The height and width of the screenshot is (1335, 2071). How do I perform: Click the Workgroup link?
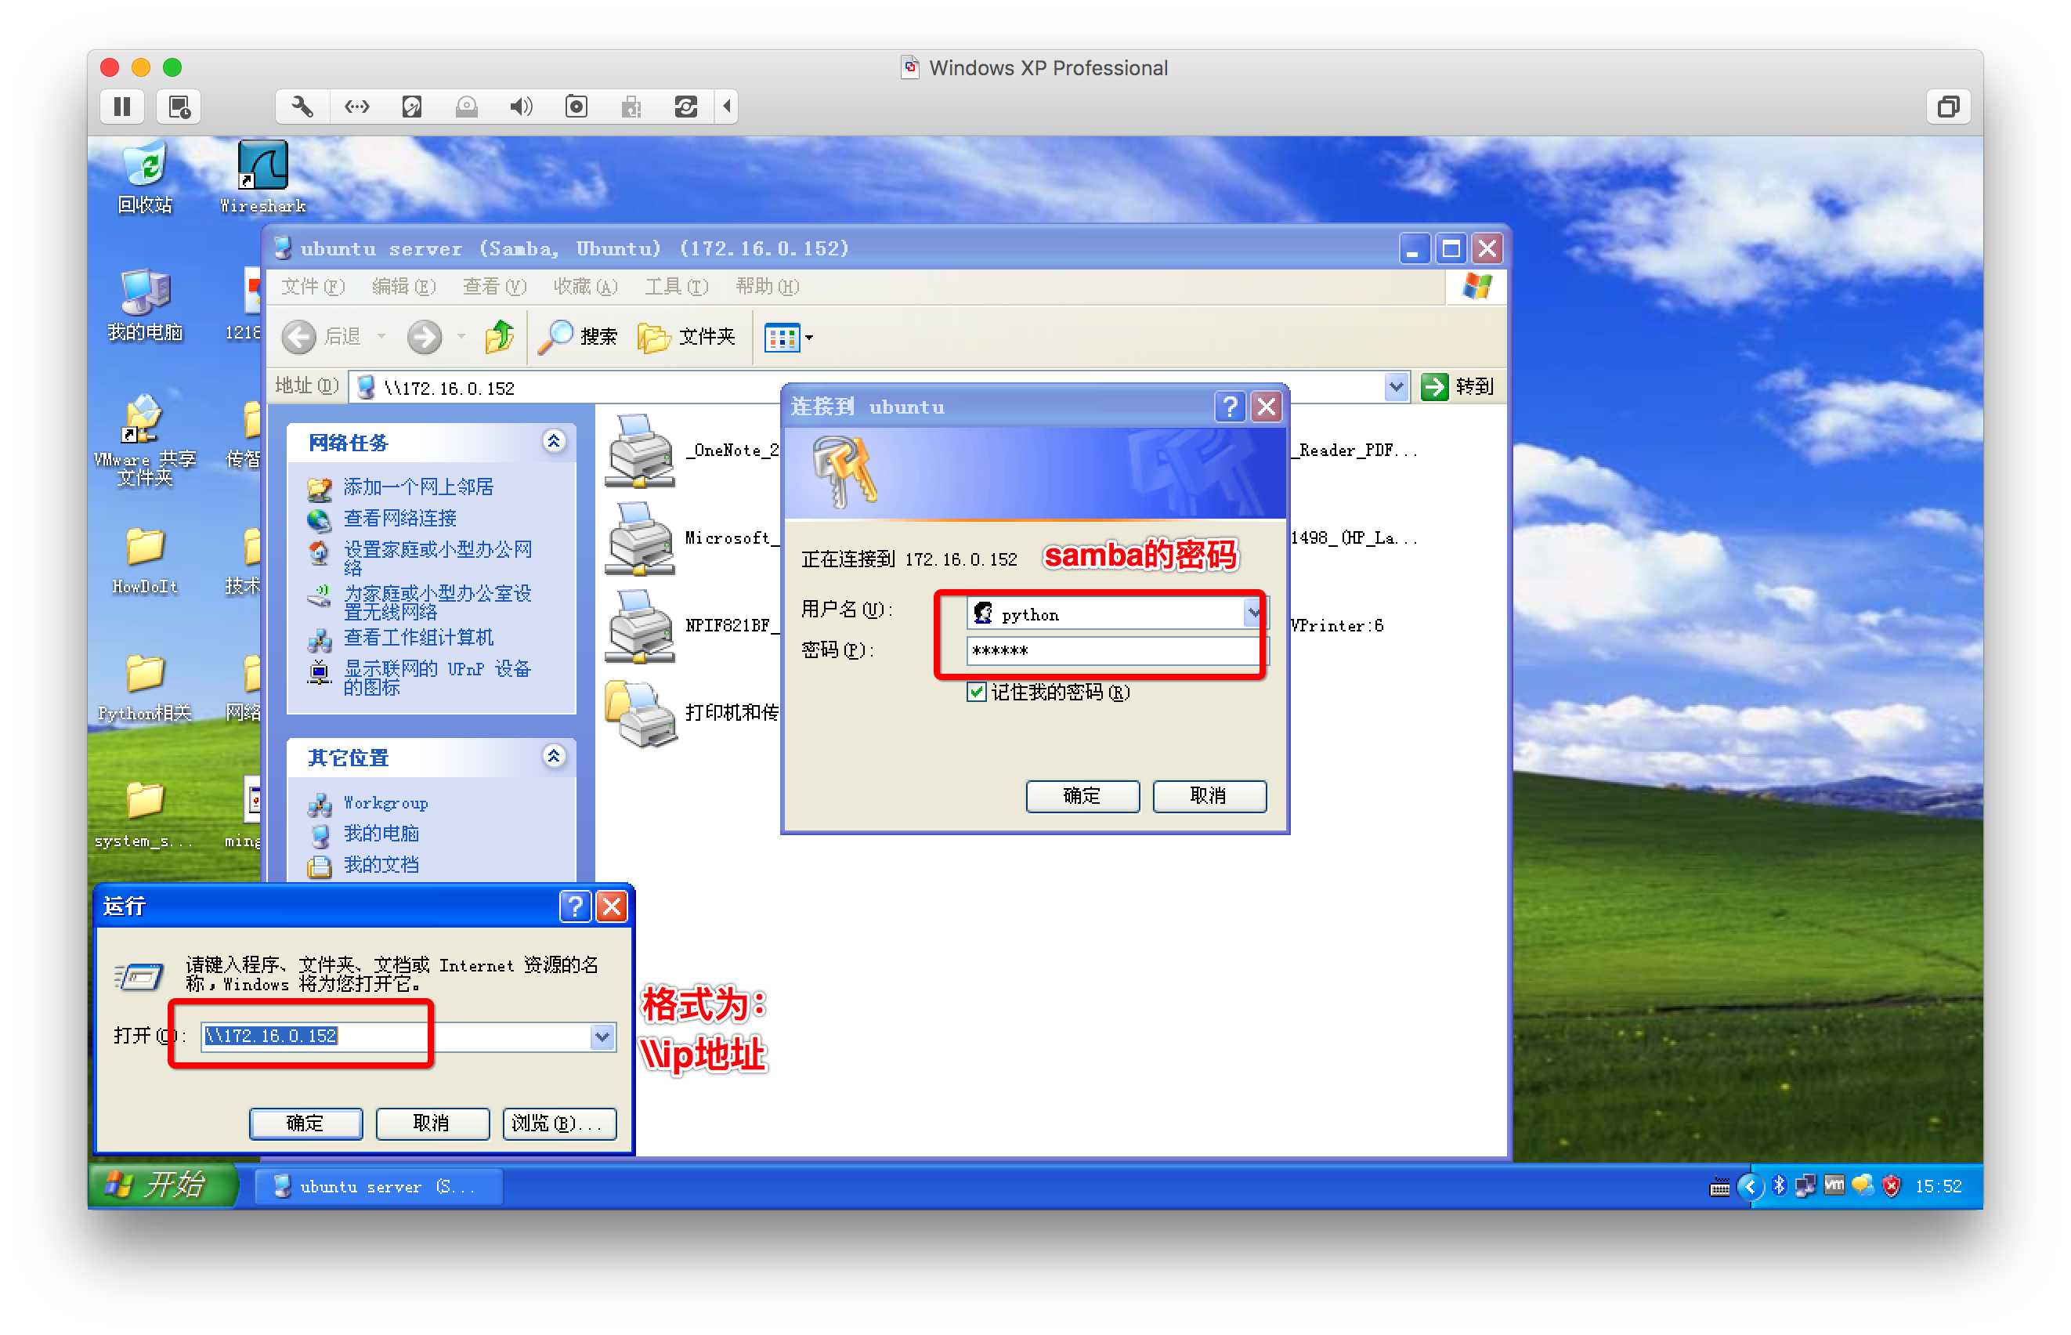tap(385, 803)
